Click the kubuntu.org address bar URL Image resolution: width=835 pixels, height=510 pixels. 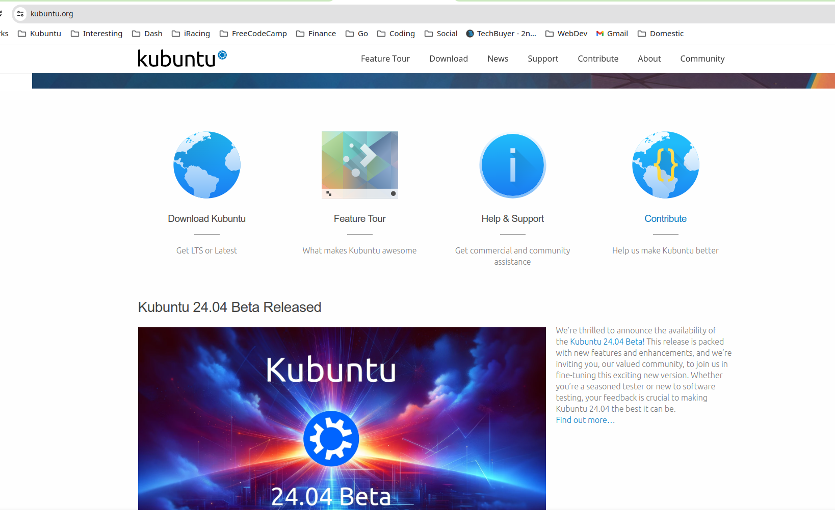click(x=51, y=14)
